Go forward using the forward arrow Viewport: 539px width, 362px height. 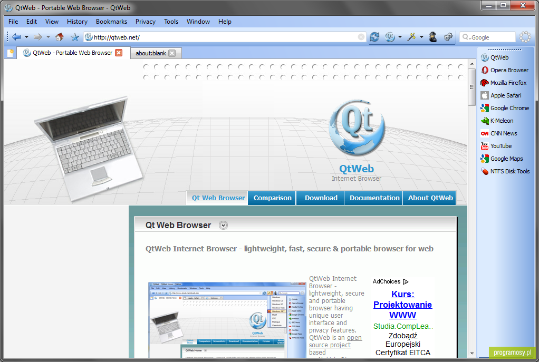[37, 37]
